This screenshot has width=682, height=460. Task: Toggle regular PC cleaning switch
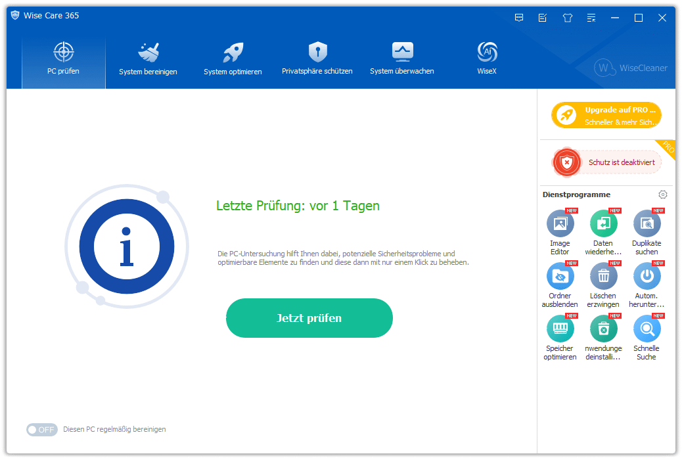tap(42, 430)
